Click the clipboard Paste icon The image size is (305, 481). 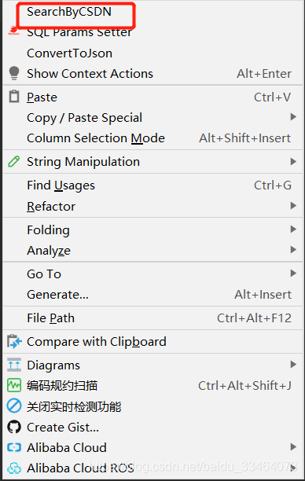[x=14, y=97]
